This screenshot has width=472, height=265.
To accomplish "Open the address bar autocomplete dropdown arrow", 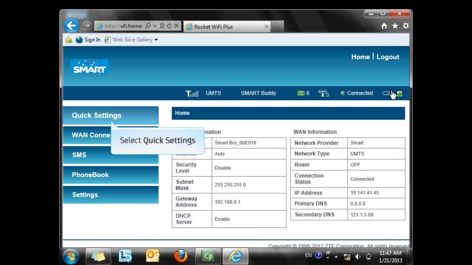I will click(x=155, y=26).
